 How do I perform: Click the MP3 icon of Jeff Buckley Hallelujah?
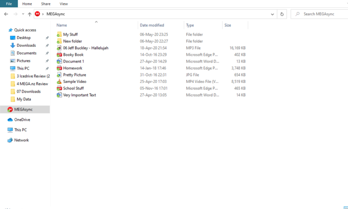coord(59,48)
